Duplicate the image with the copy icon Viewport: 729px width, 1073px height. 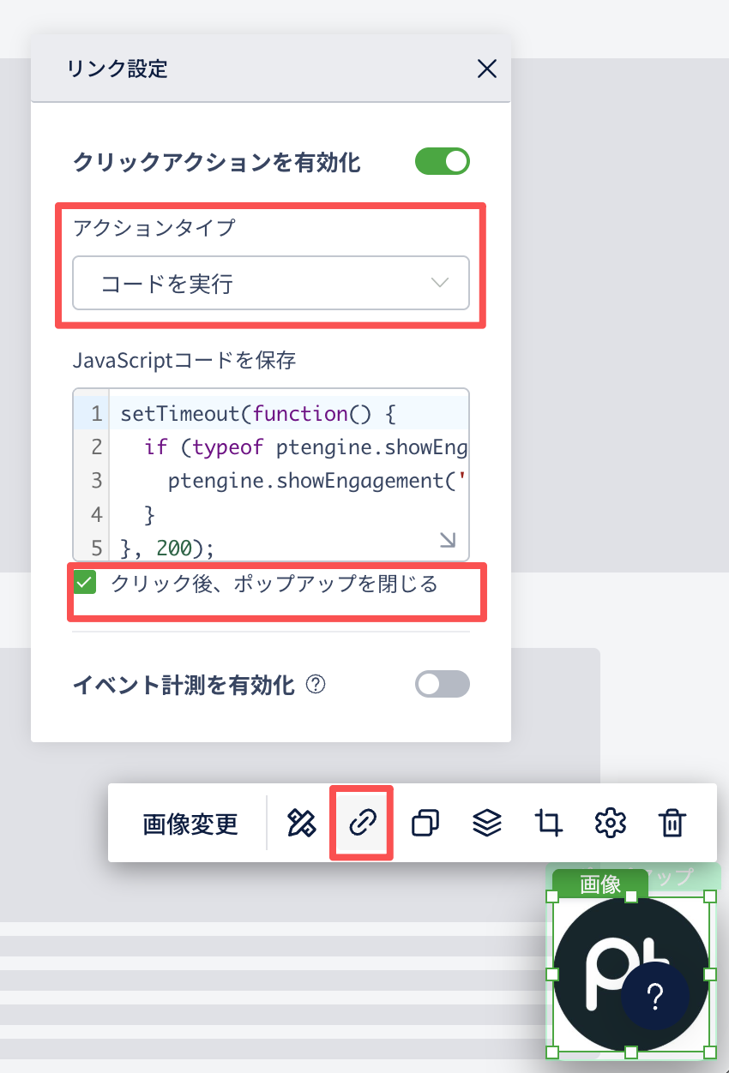click(x=425, y=824)
